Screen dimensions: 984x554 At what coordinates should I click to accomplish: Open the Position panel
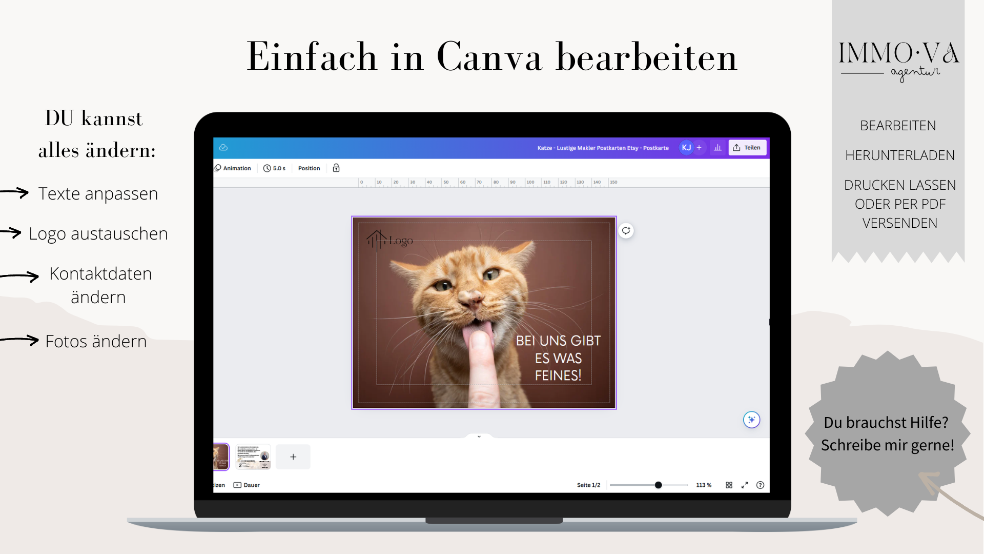(x=309, y=168)
